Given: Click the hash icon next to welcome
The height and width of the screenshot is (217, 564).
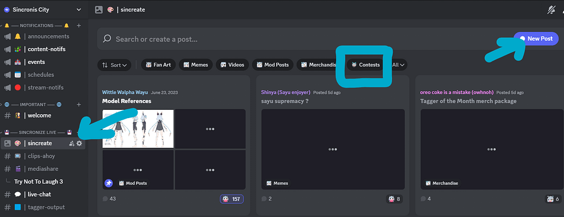Looking at the screenshot, I should point(7,115).
